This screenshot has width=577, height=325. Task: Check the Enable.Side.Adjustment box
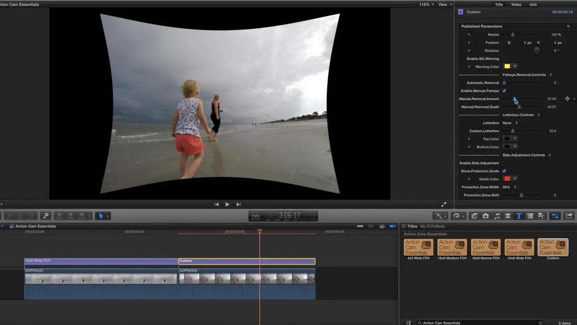[x=504, y=163]
